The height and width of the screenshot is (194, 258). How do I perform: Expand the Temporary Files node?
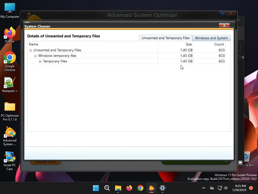pos(40,62)
